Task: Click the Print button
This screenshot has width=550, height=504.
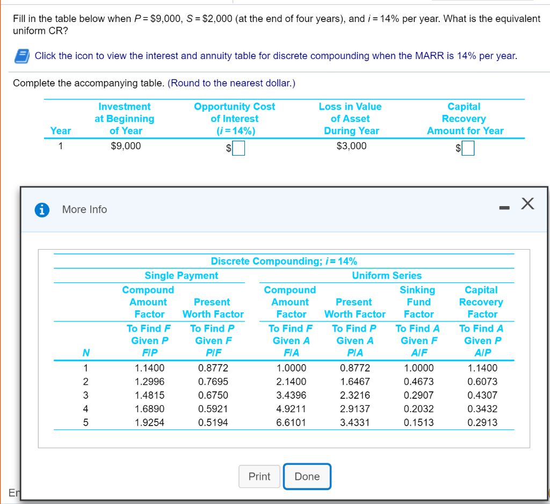Action: 259,476
